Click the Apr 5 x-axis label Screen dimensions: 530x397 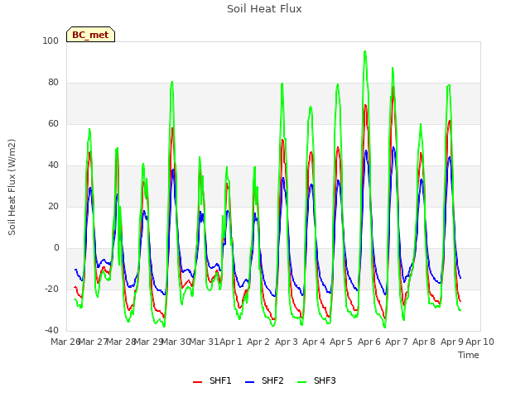(x=341, y=342)
